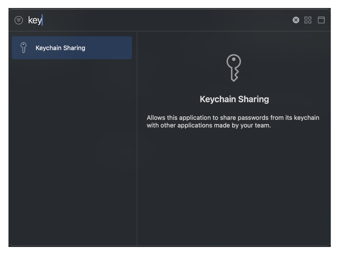Click the capability description text
Image resolution: width=343 pixels, height=256 pixels.
coord(233,122)
